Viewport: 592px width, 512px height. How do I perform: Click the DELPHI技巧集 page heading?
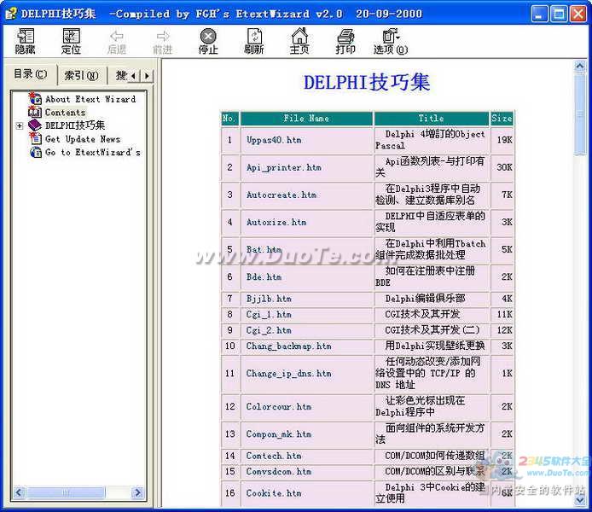click(367, 82)
